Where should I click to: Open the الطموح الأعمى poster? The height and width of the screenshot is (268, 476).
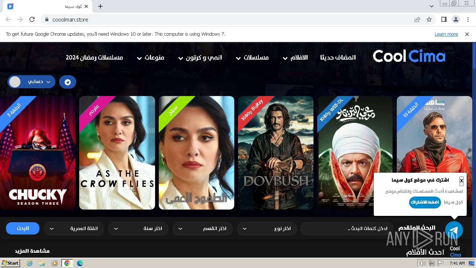click(x=196, y=153)
